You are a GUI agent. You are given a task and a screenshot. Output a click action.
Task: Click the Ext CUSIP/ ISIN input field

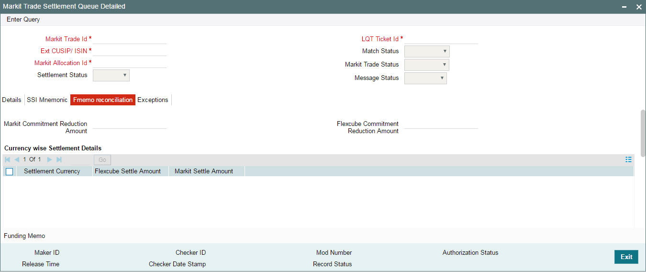[130, 51]
